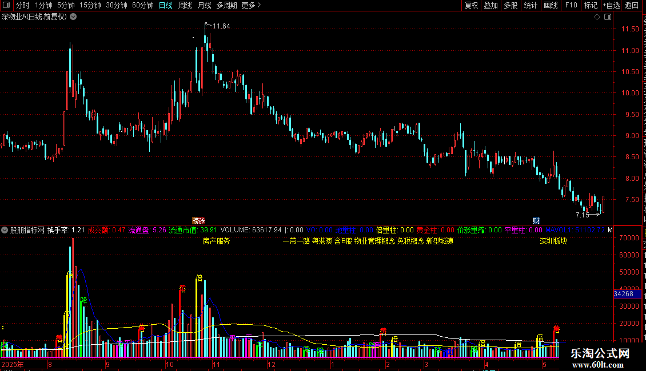This screenshot has width=646, height=371.
Task: Click the 流通盘: 5.26 value
Action: click(147, 231)
